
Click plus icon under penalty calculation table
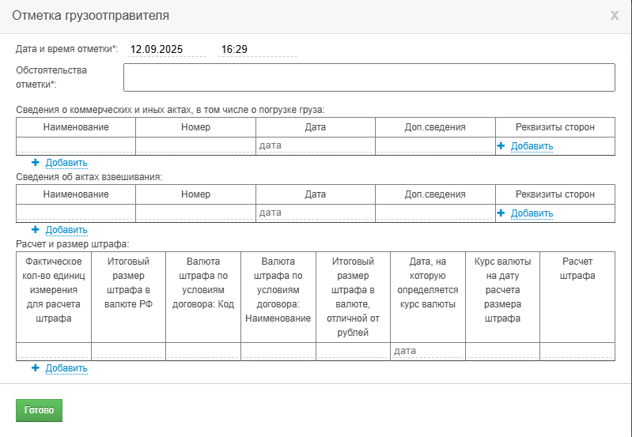pyautogui.click(x=36, y=367)
